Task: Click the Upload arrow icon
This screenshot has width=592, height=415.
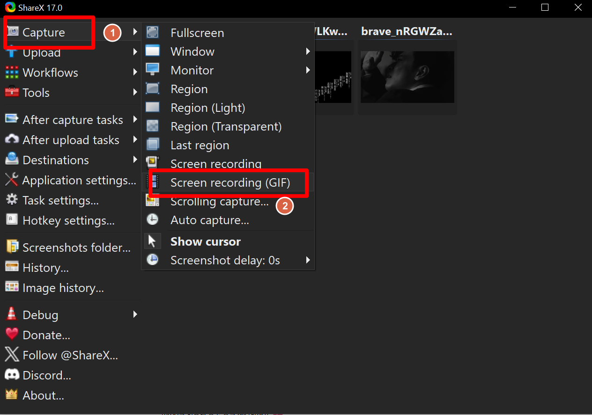Action: pyautogui.click(x=12, y=51)
